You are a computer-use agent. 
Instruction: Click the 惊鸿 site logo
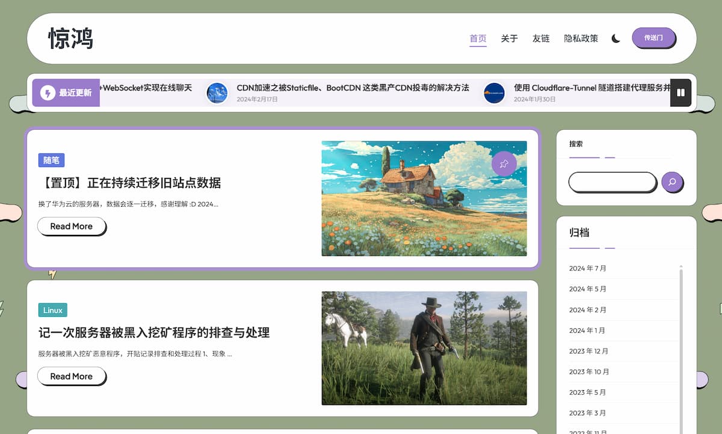pos(71,38)
